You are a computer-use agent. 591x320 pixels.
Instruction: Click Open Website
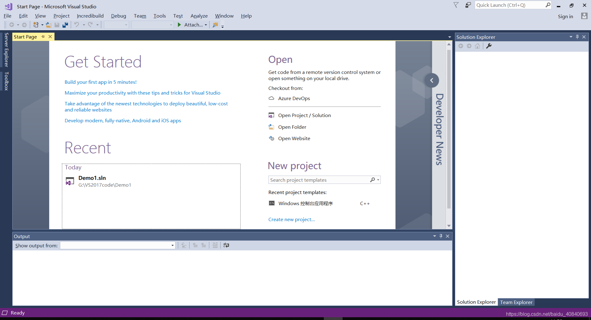coord(294,138)
